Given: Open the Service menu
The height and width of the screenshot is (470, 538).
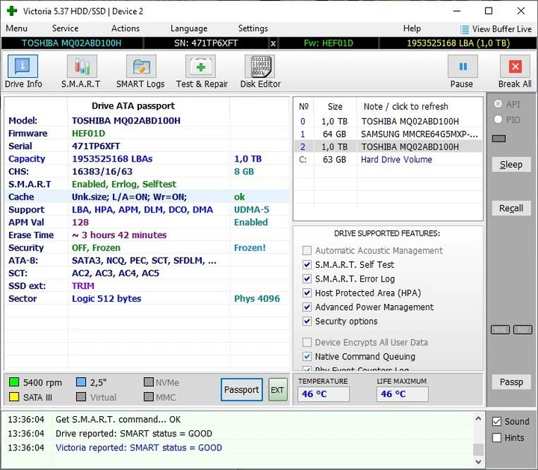Looking at the screenshot, I should coord(65,28).
